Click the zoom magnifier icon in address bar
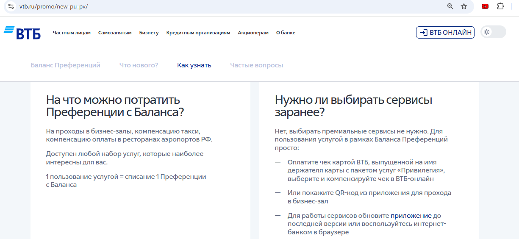Image resolution: width=519 pixels, height=239 pixels. 450,6
